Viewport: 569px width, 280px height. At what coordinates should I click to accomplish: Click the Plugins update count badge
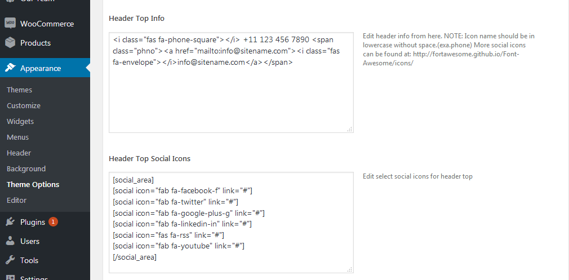54,221
